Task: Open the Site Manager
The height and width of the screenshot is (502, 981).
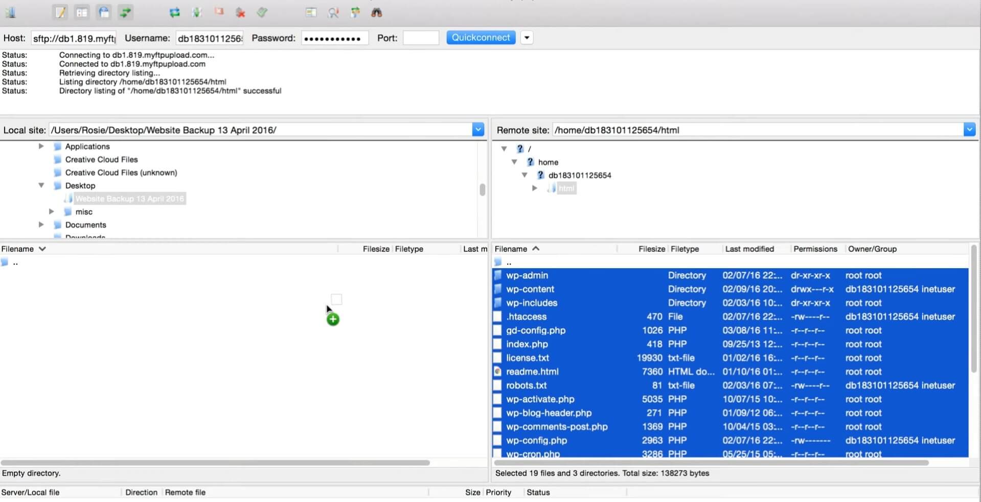Action: click(11, 12)
